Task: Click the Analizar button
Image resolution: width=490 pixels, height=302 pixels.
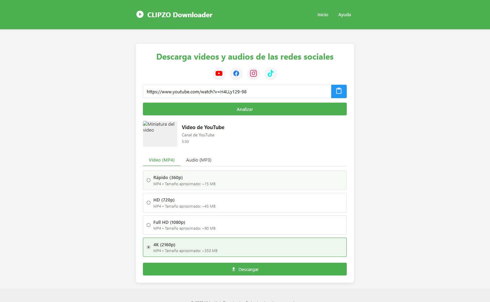Action: (244, 109)
